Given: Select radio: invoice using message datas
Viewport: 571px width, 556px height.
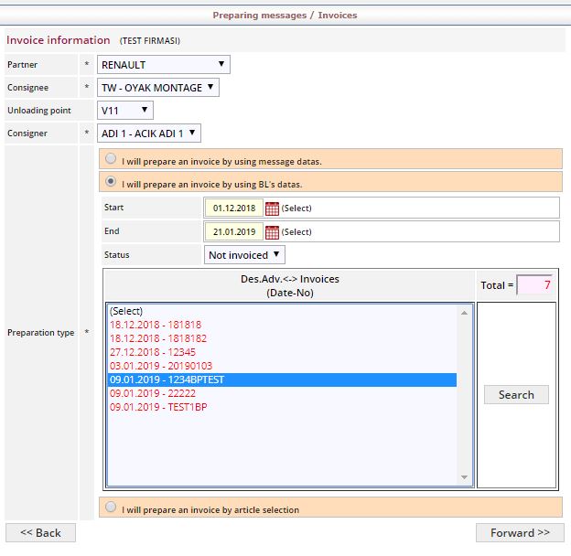Looking at the screenshot, I should pyautogui.click(x=111, y=158).
